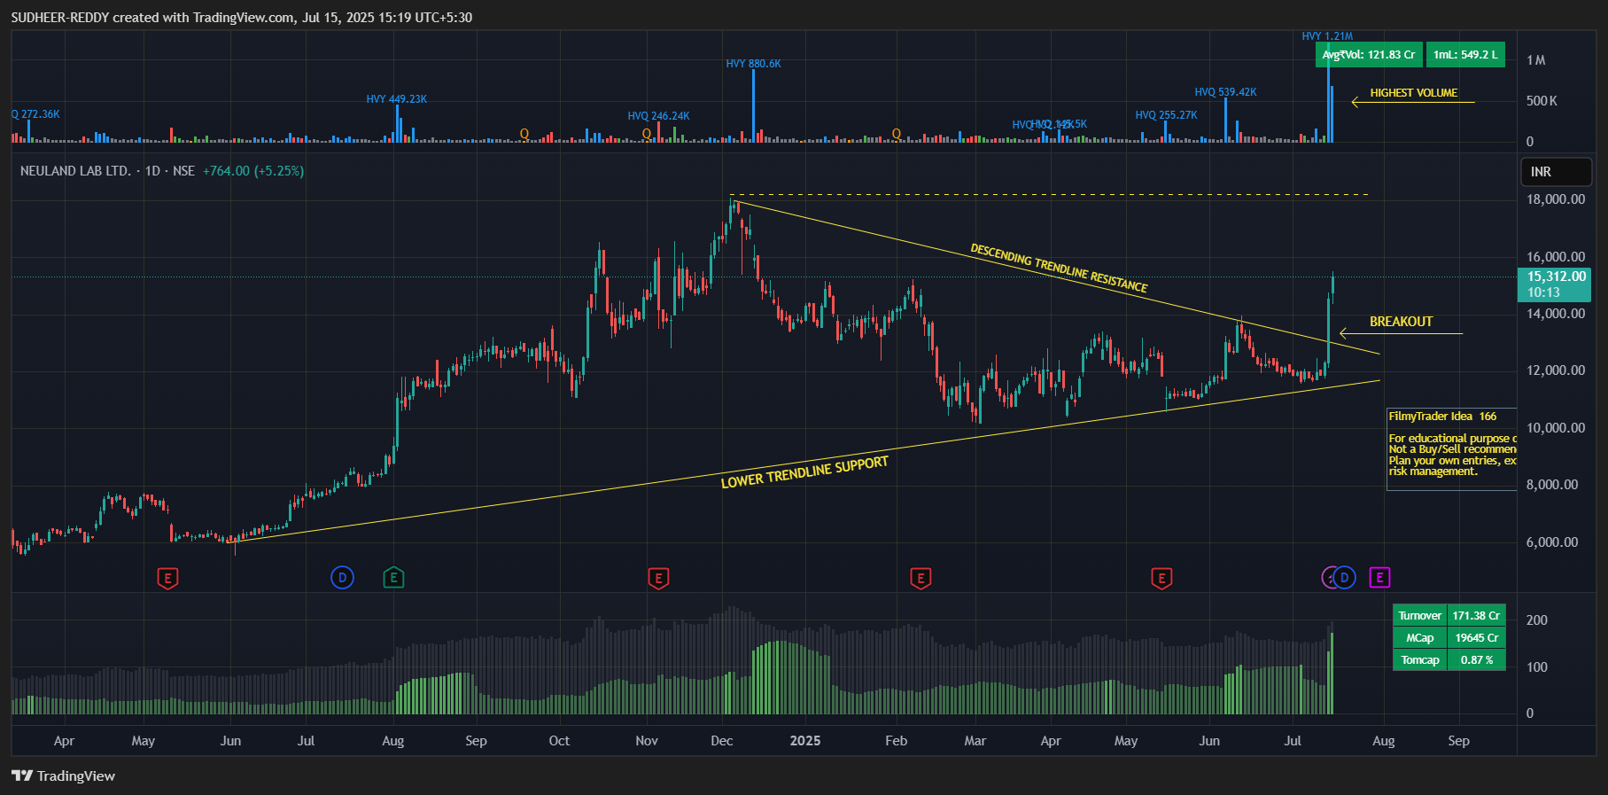Click the Oct label on time axis
1608x795 pixels.
559,741
